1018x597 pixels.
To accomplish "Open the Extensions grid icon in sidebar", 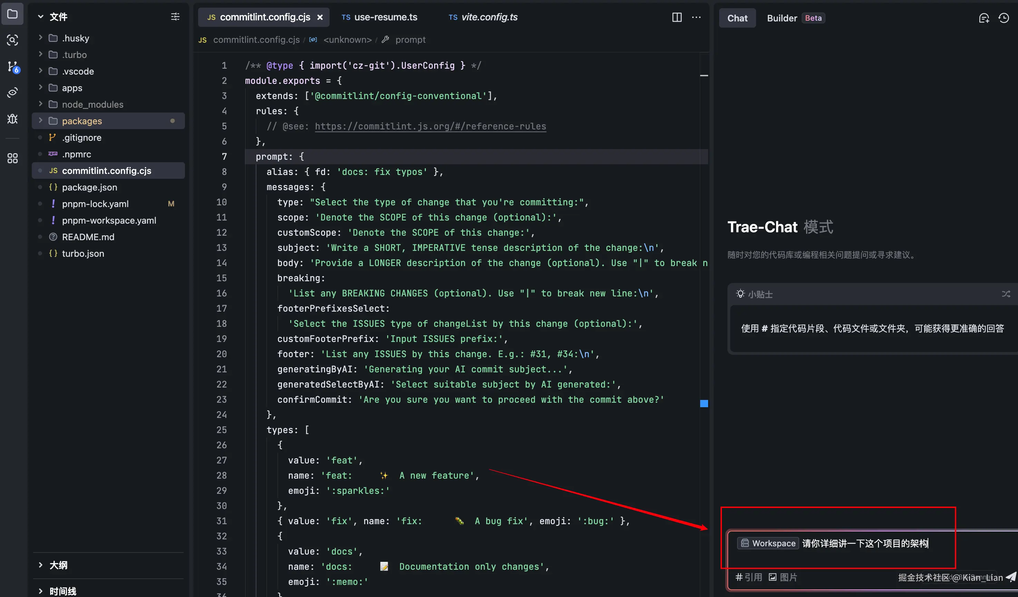I will [12, 158].
